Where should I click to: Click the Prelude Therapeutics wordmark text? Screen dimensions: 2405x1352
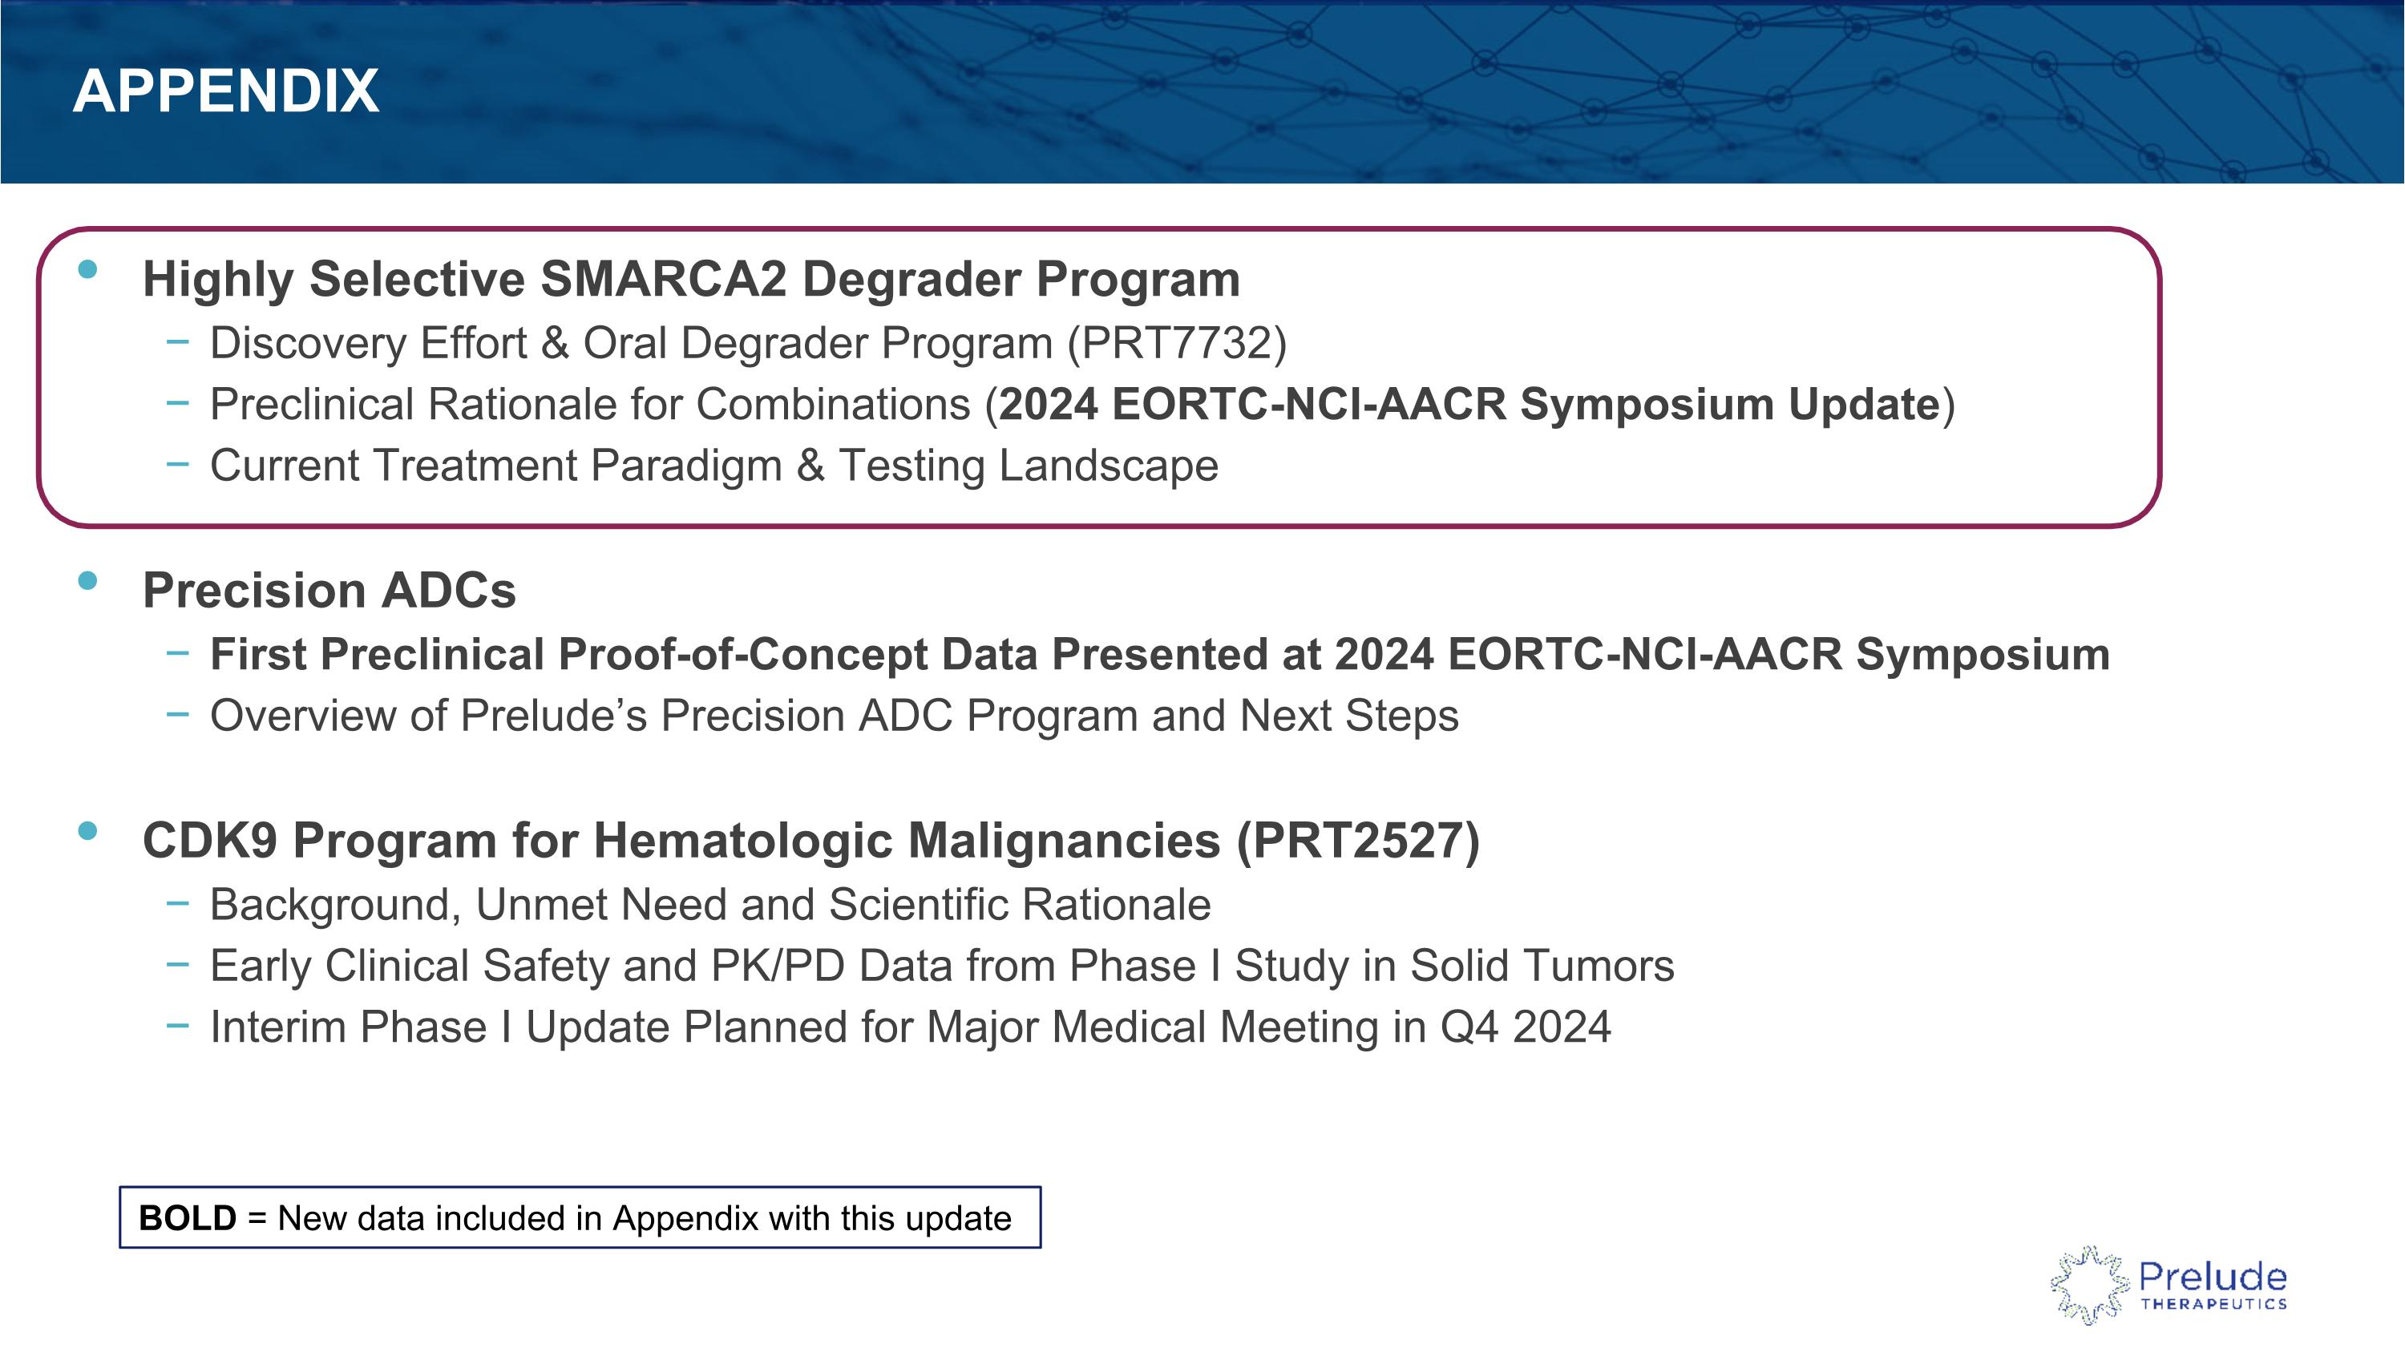[x=2213, y=1285]
